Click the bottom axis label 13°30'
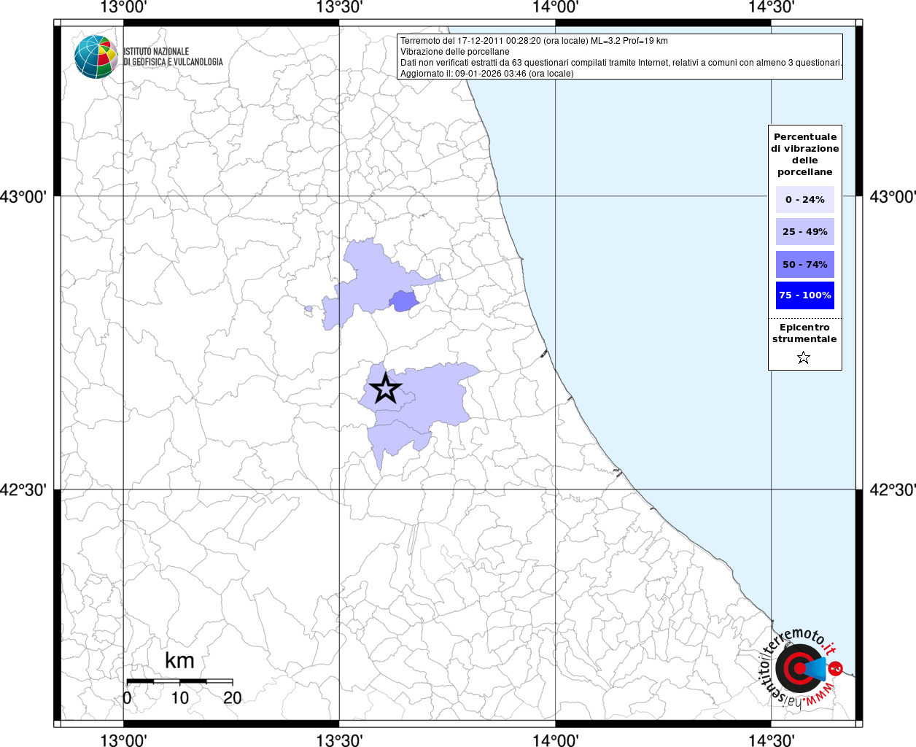The image size is (916, 747). [x=339, y=740]
